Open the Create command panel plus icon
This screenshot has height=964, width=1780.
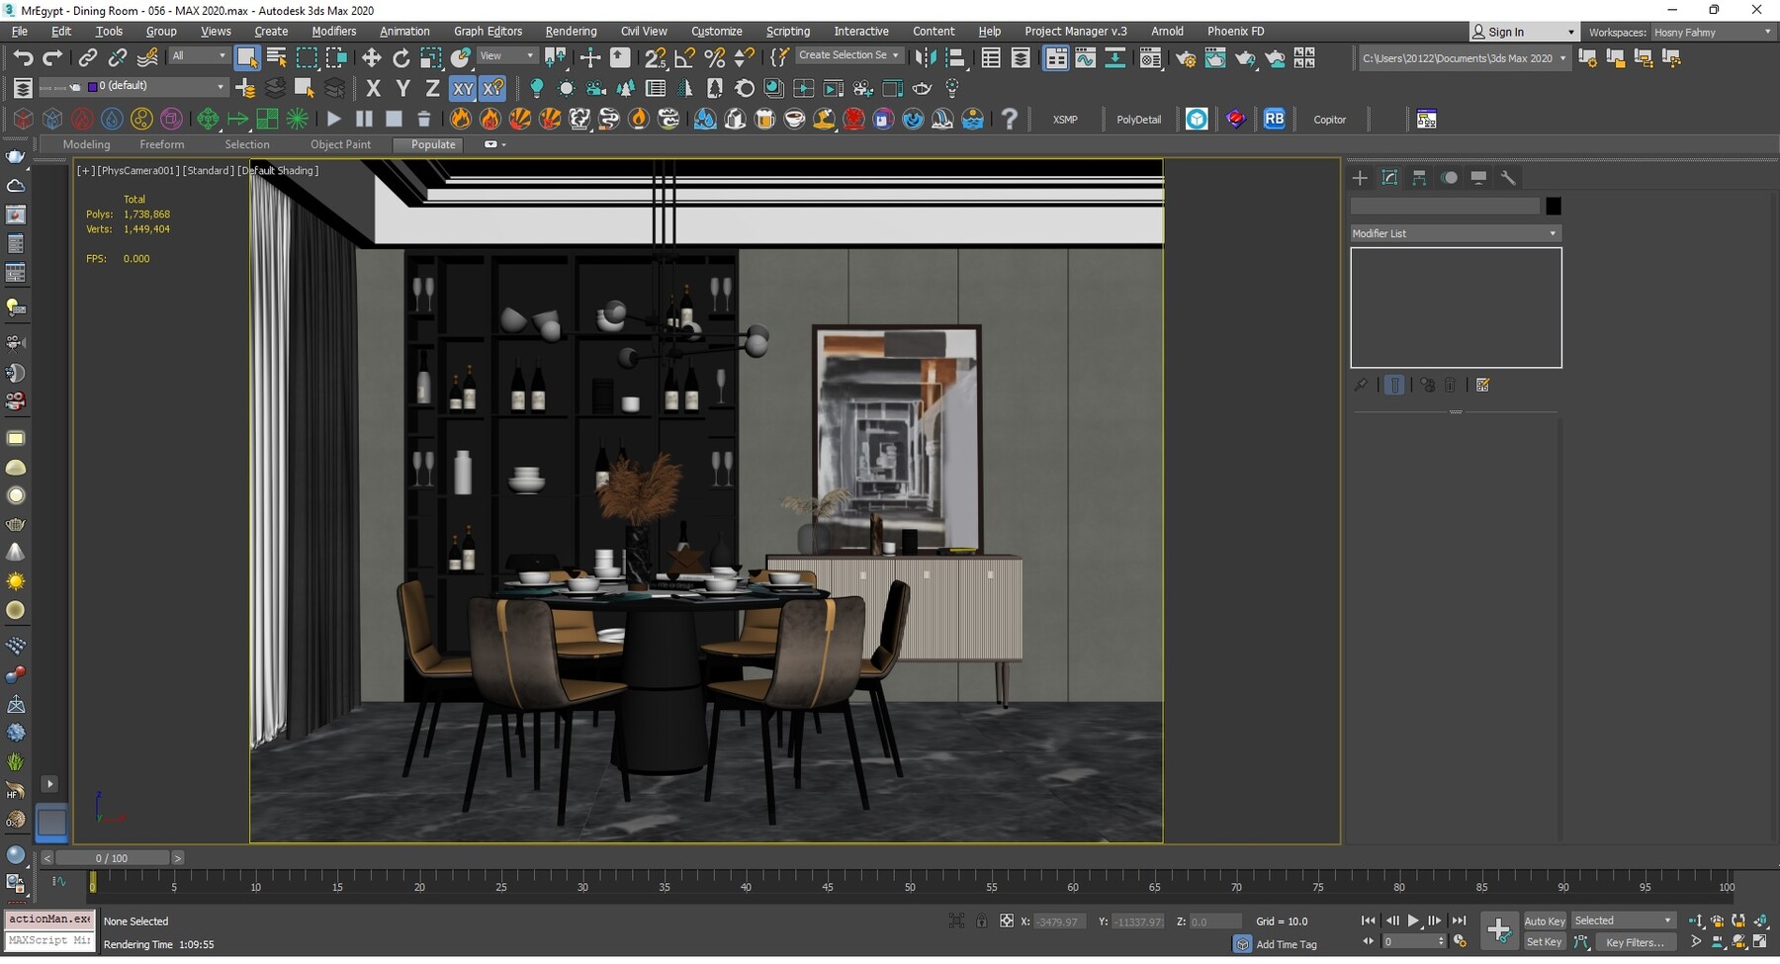pyautogui.click(x=1360, y=178)
